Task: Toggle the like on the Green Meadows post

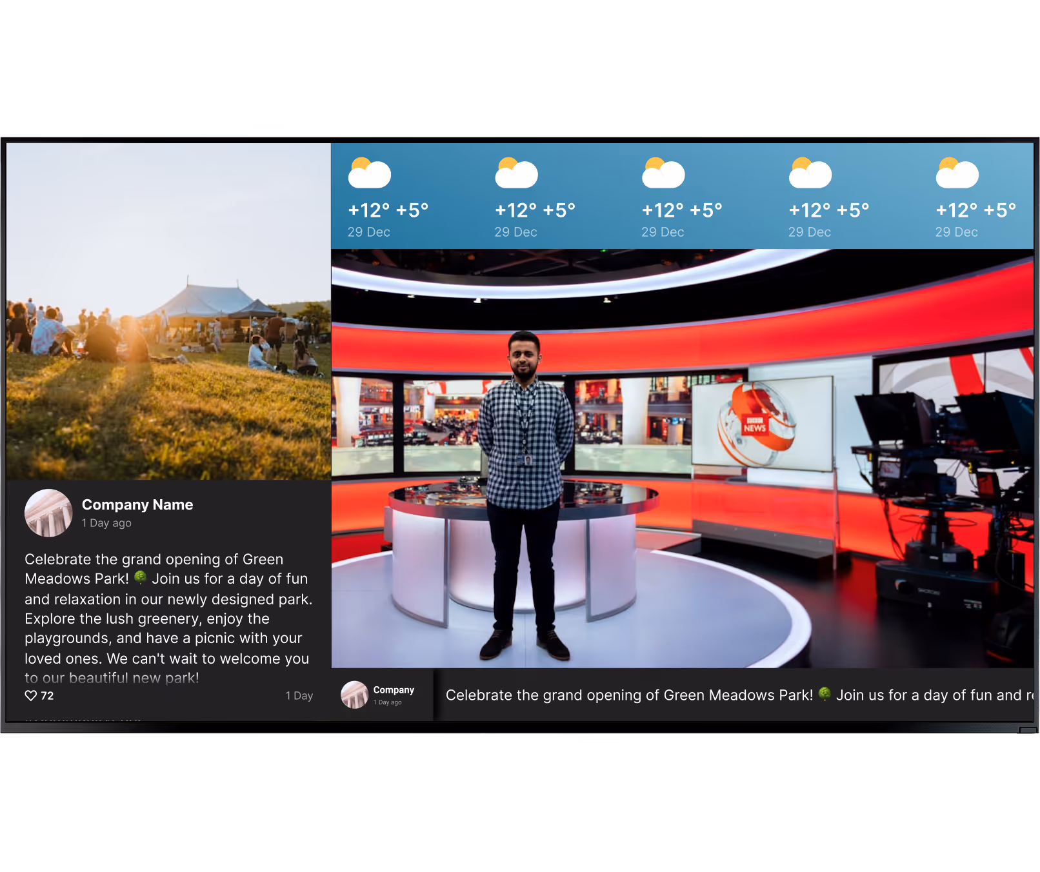Action: click(x=31, y=695)
